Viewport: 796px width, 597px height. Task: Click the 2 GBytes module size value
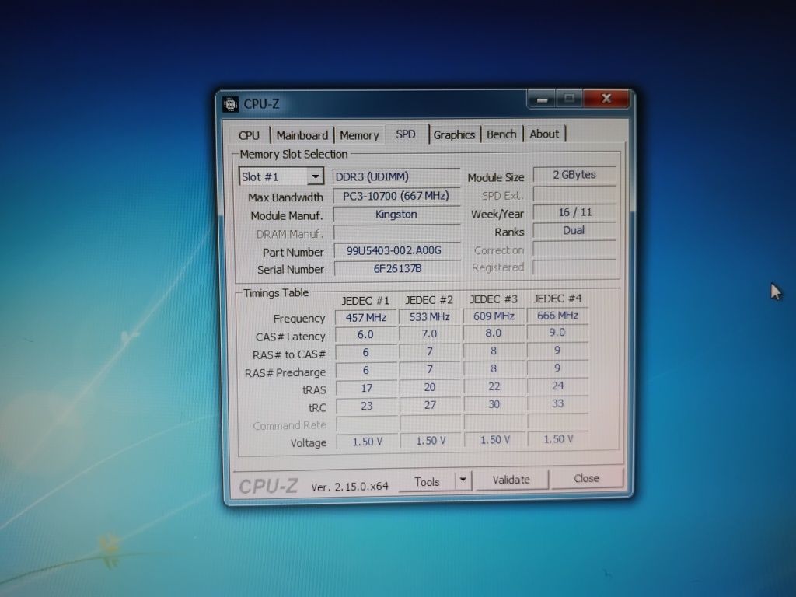coord(574,175)
